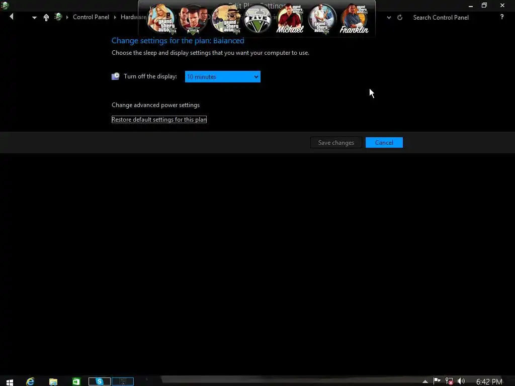Cancel the plan settings changes
Image resolution: width=515 pixels, height=386 pixels.
click(x=384, y=143)
